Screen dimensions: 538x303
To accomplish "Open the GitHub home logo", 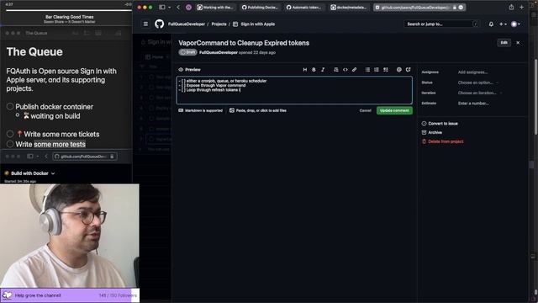I will click(159, 24).
